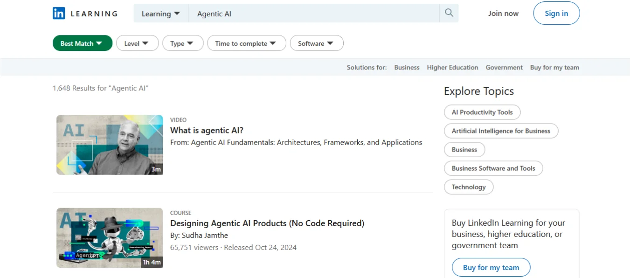Expand the Software filter

(x=317, y=43)
